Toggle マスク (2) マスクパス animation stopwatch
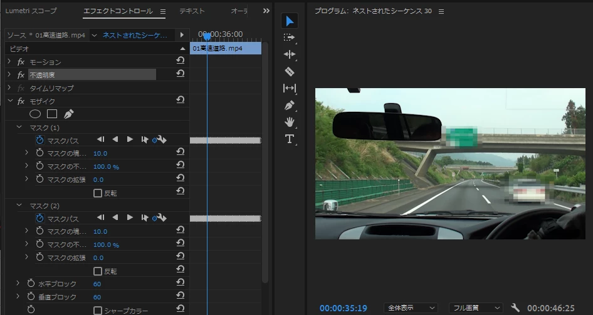 39,218
